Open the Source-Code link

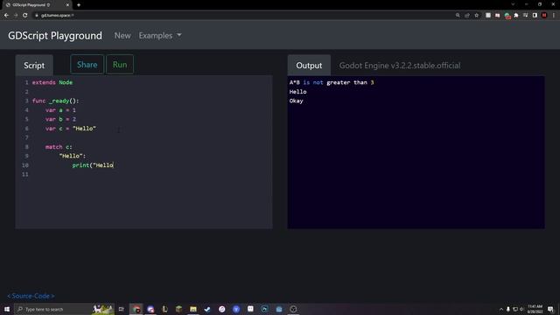click(x=31, y=296)
